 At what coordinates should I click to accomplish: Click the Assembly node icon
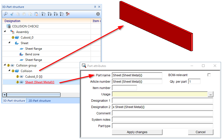coord(12,32)
